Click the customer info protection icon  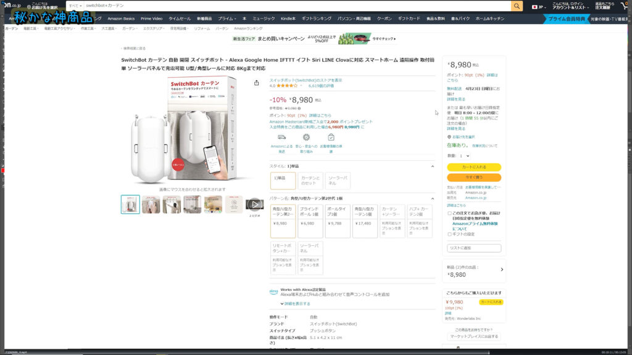pyautogui.click(x=331, y=137)
